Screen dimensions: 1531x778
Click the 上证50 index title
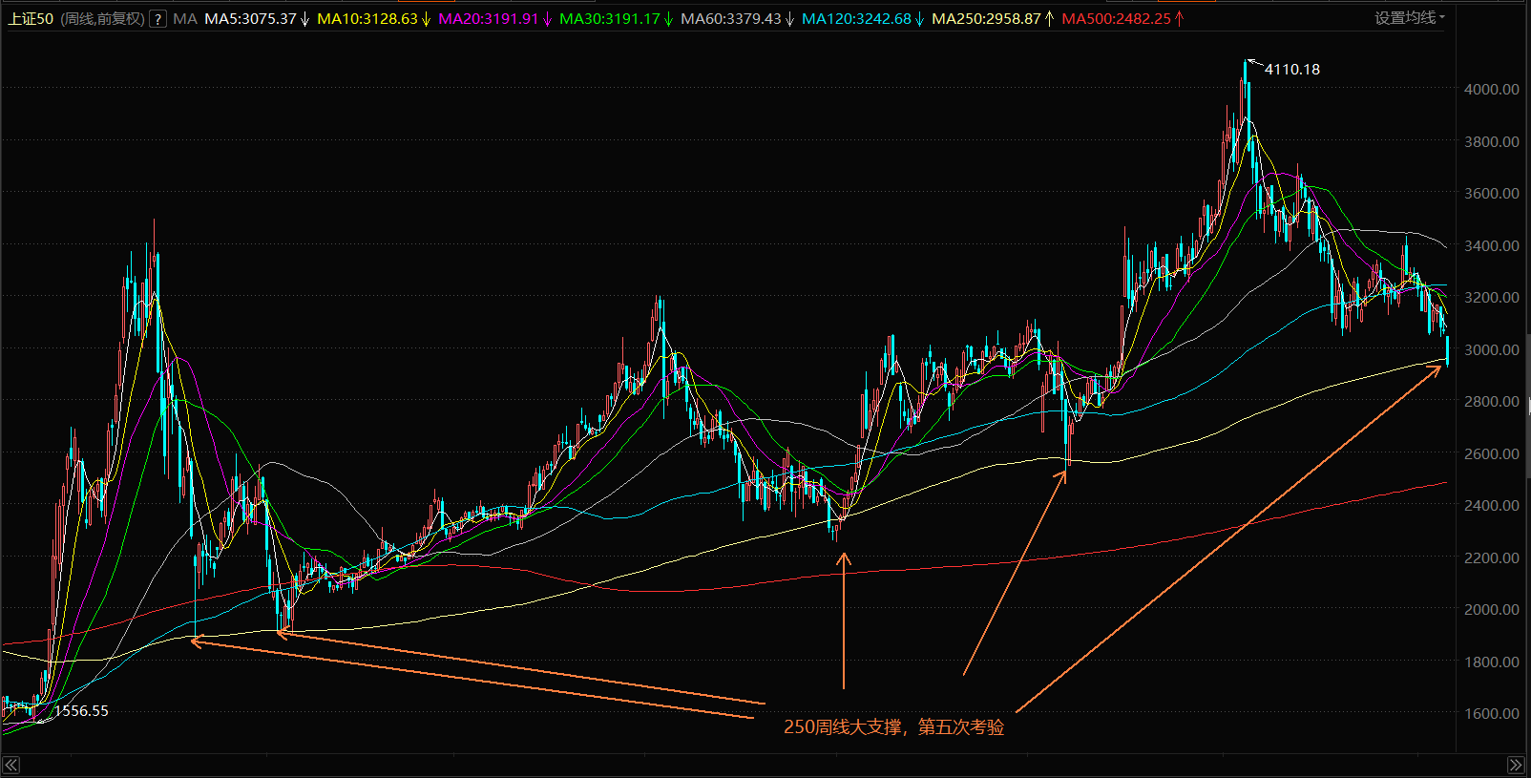[31, 19]
